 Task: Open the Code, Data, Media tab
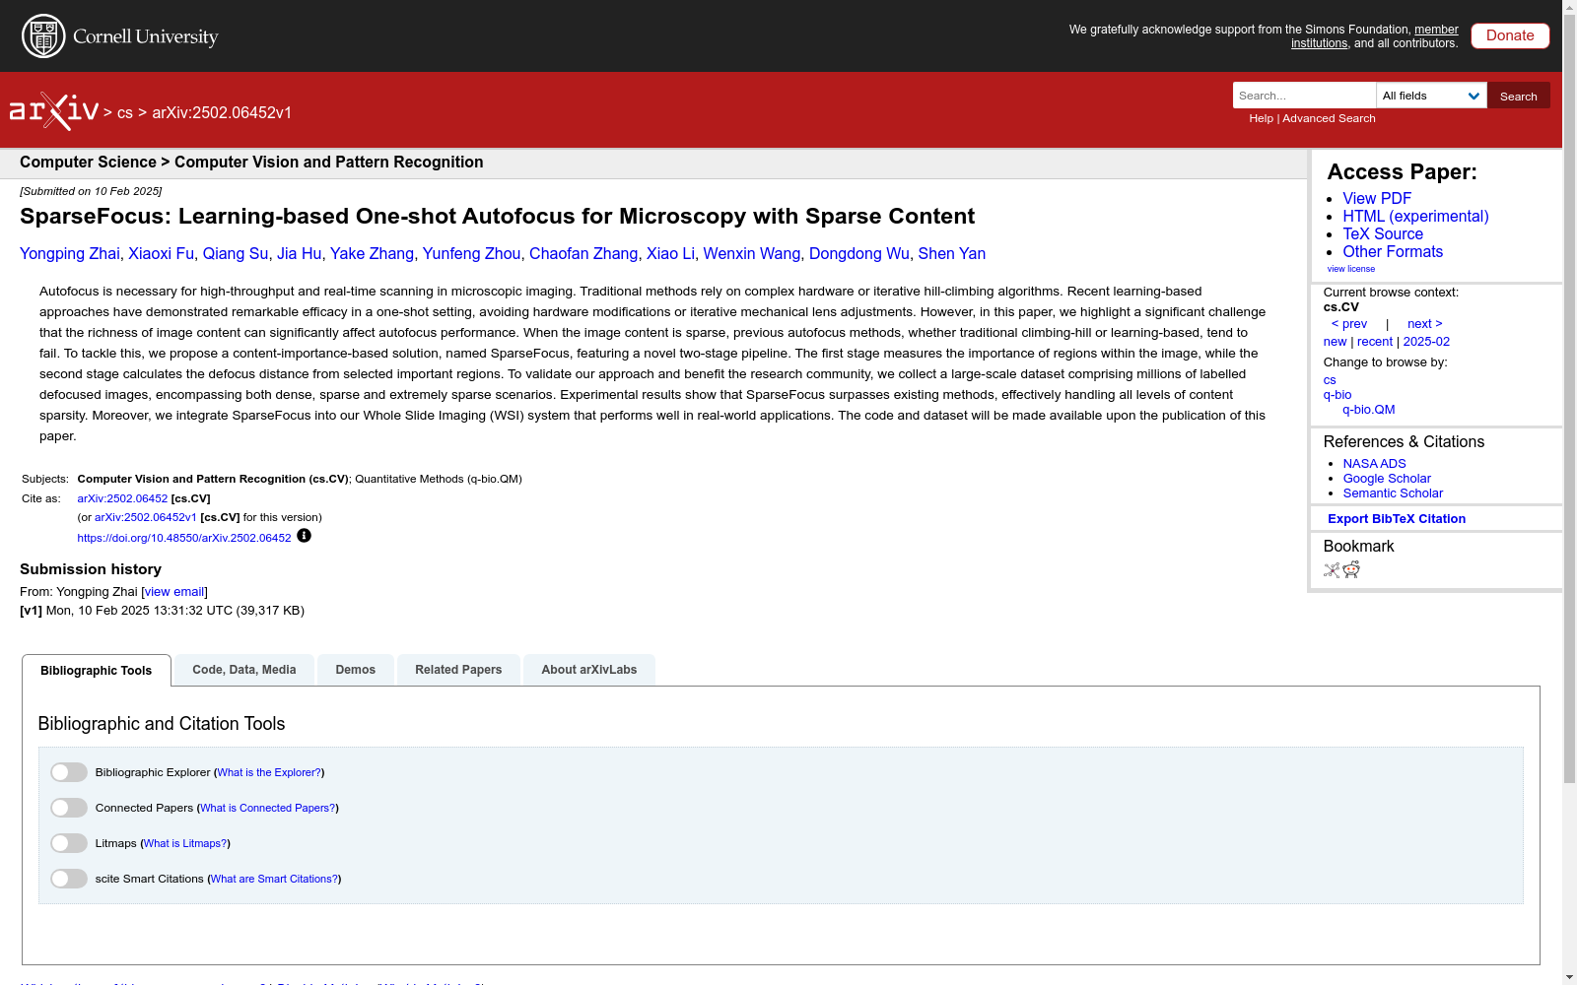(244, 670)
